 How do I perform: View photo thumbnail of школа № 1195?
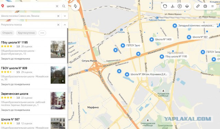[58, 49]
